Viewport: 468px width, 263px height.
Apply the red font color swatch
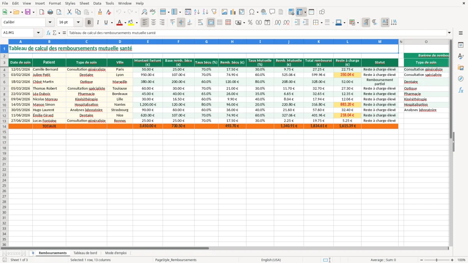tap(120, 23)
